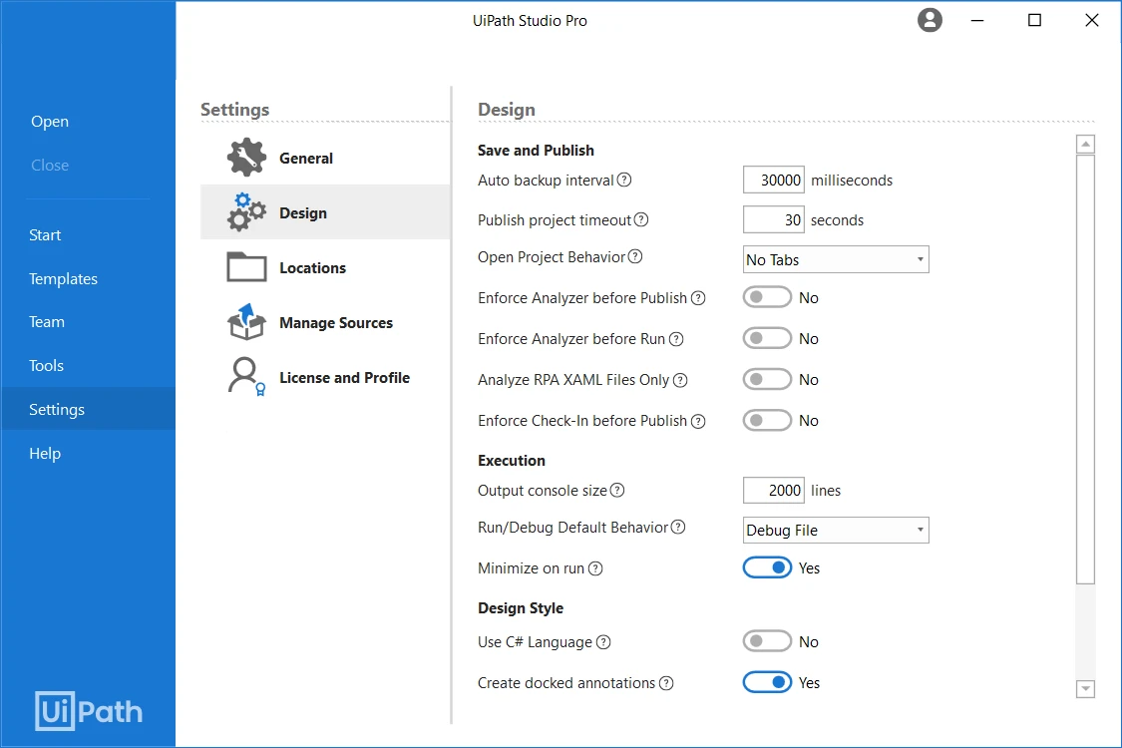Toggle Enforce Check-In before Publish switch
The width and height of the screenshot is (1122, 748).
tap(767, 420)
